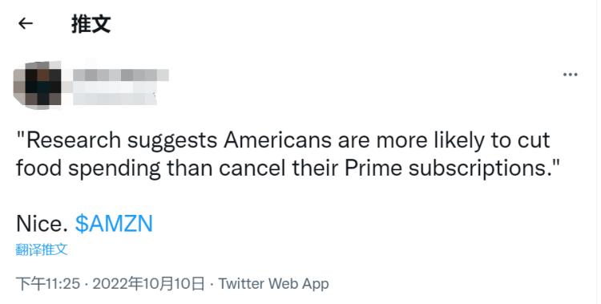601x304 pixels.
Task: Click the phrase "food spending" in tweet
Action: 88,168
